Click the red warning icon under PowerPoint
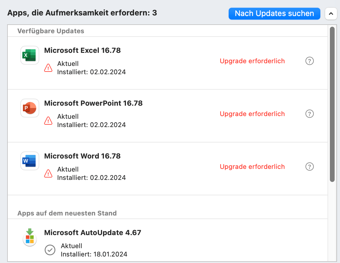 (48, 121)
